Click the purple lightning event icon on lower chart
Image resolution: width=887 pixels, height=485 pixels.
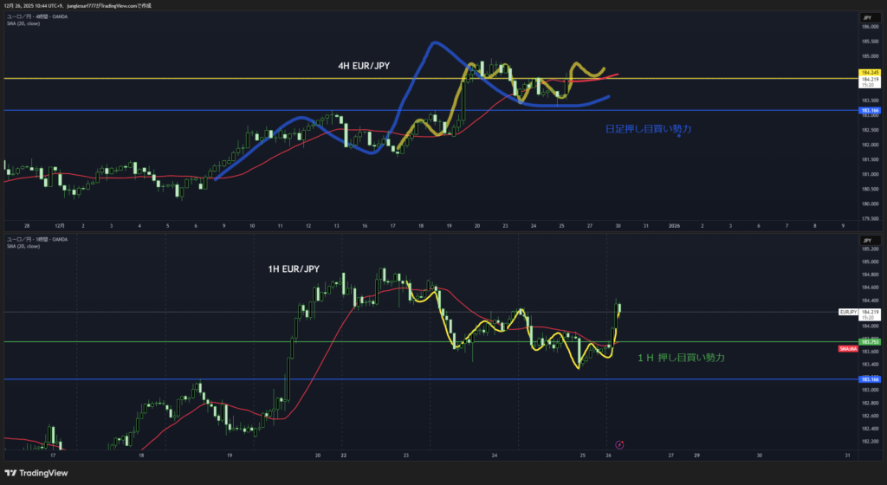[618, 443]
